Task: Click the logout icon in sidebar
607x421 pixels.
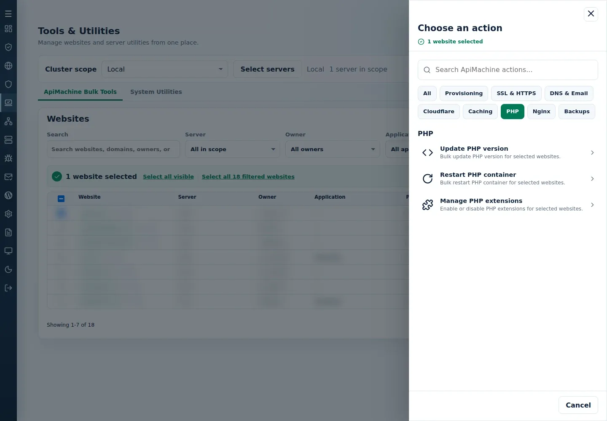Action: [x=8, y=288]
